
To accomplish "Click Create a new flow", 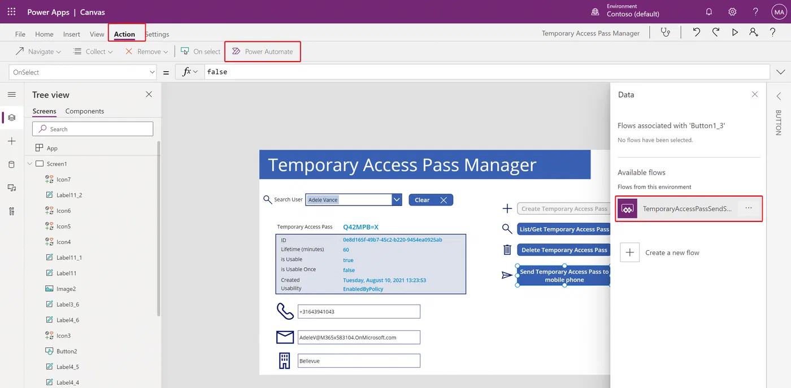I will pyautogui.click(x=660, y=252).
